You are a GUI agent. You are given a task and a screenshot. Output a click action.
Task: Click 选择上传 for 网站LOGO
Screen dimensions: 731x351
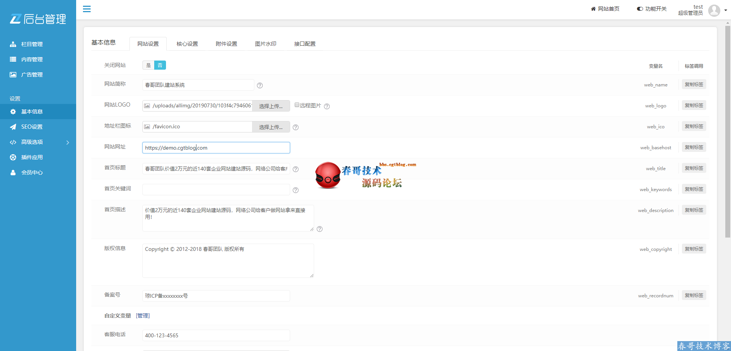coord(271,106)
